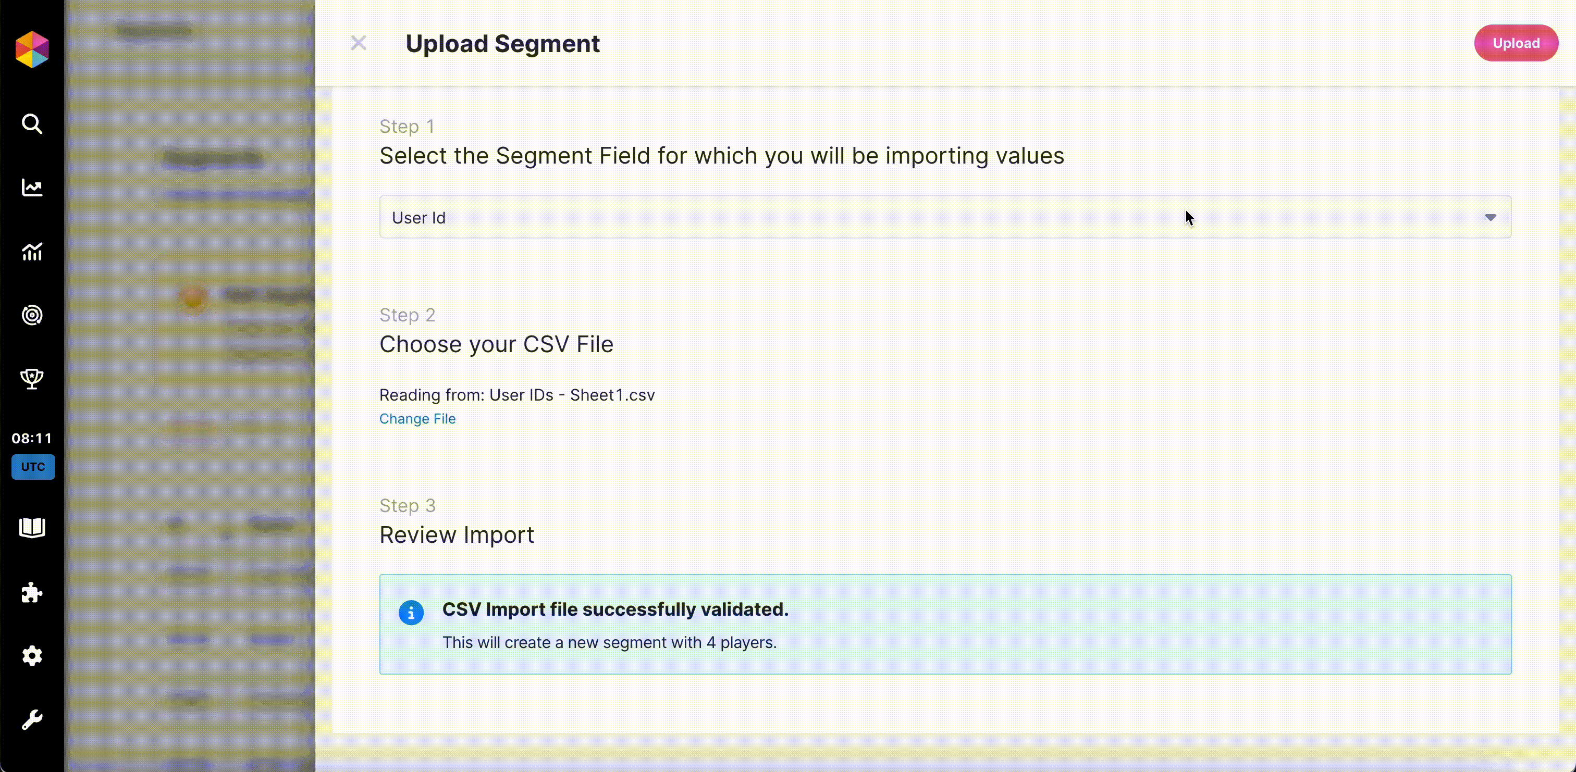Open the bullseye target sidebar icon

(x=32, y=315)
